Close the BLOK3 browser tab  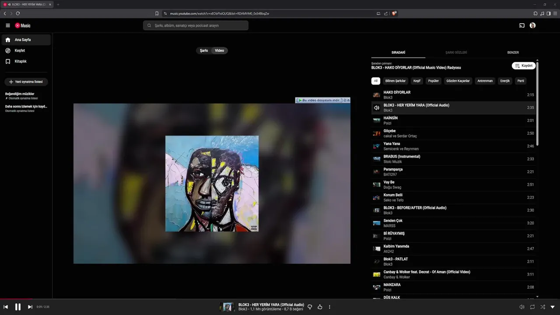pos(50,4)
